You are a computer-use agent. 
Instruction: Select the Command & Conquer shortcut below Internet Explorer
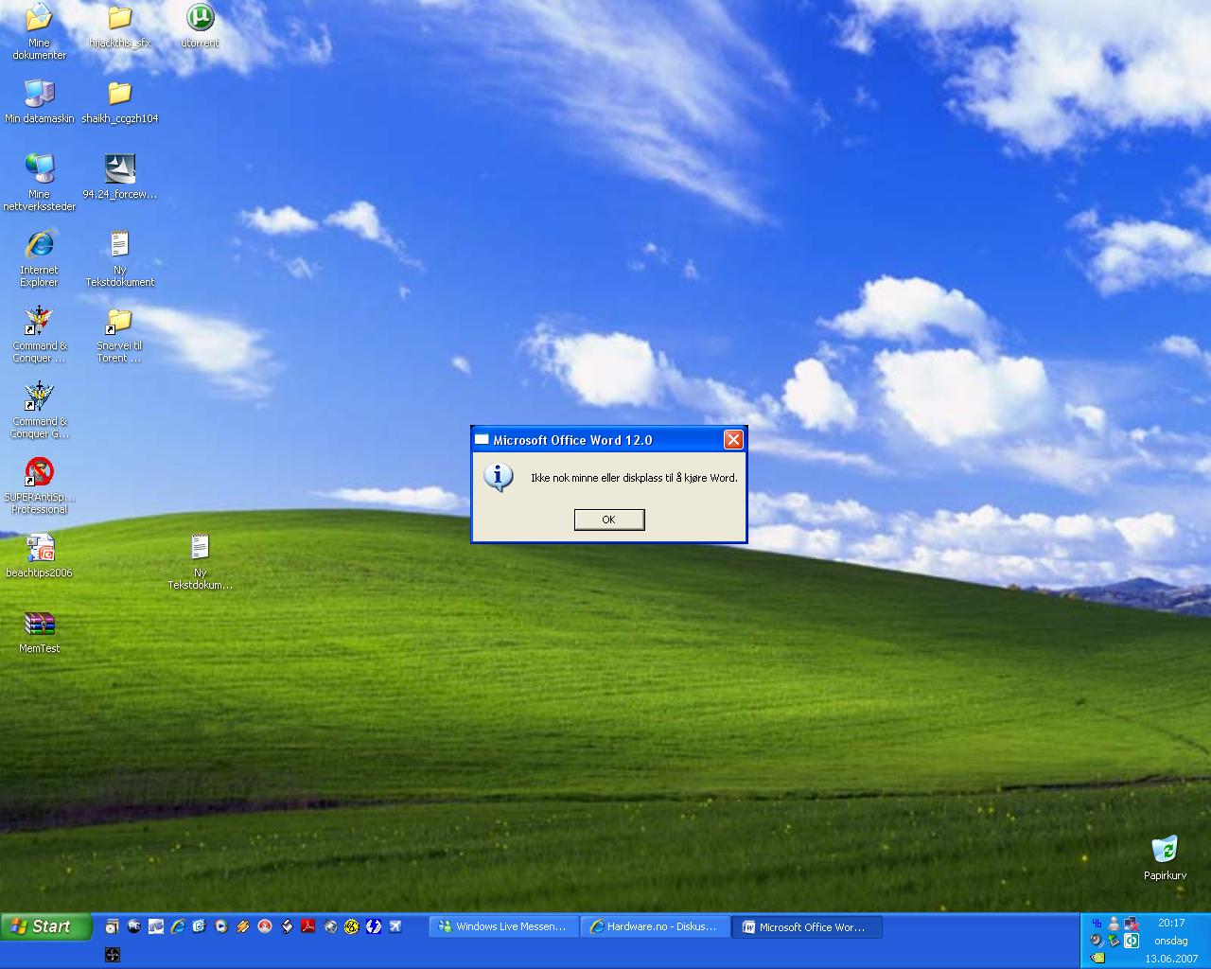[39, 334]
